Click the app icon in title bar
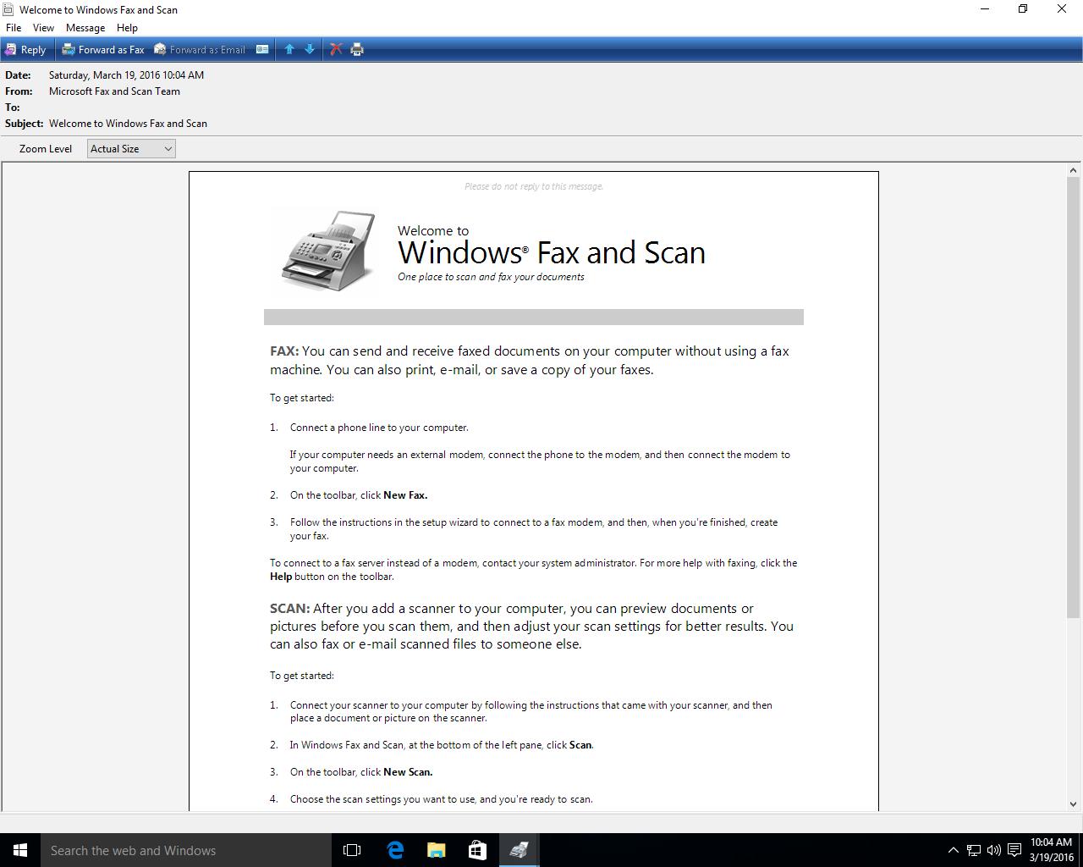The width and height of the screenshot is (1083, 867). tap(8, 9)
